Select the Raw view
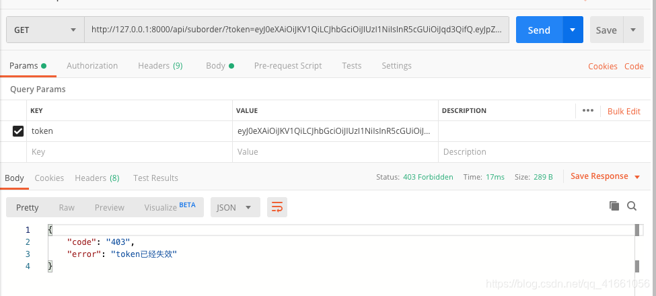 [x=67, y=207]
